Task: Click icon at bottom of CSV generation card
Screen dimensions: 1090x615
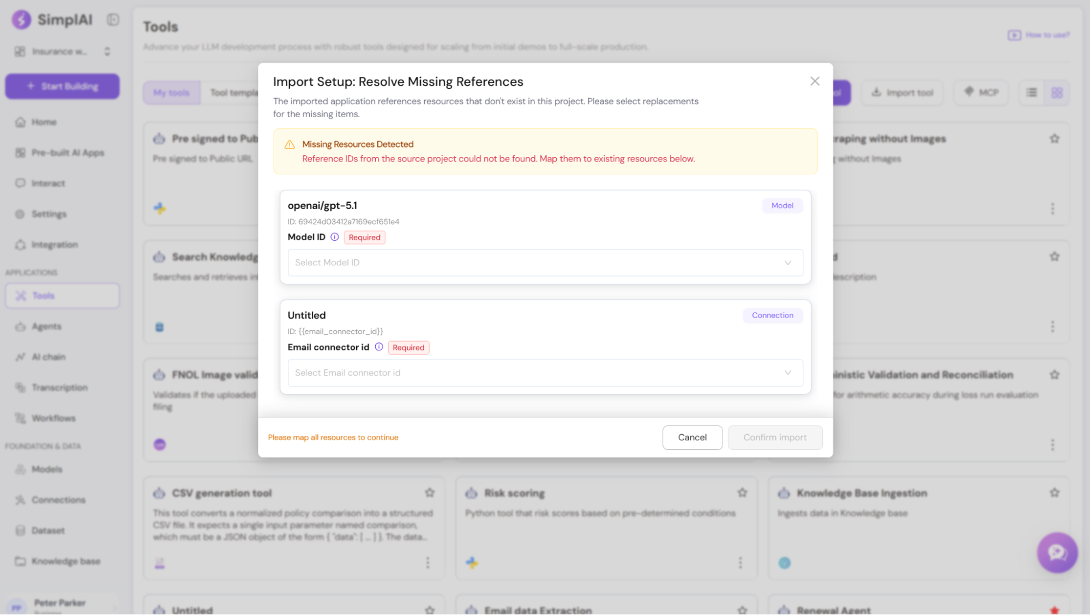Action: [x=159, y=563]
